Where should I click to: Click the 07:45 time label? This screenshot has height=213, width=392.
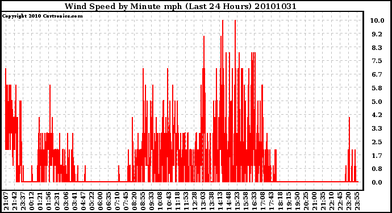pos(126,202)
